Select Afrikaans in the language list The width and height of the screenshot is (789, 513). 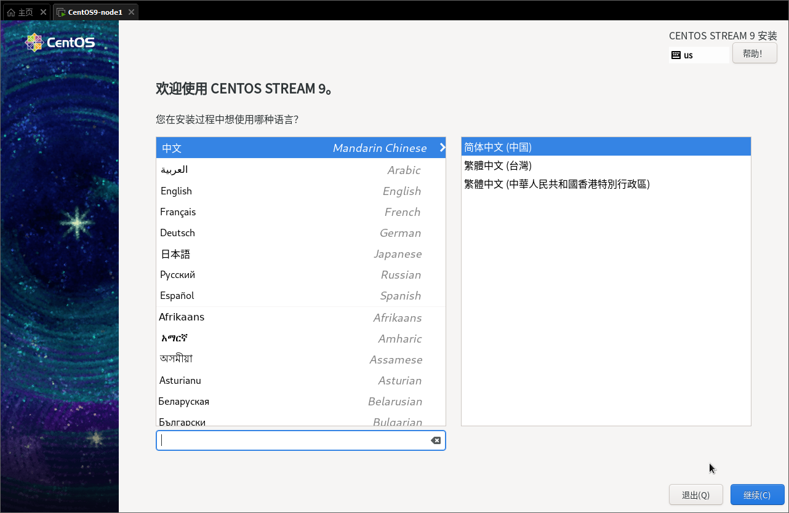coord(301,317)
